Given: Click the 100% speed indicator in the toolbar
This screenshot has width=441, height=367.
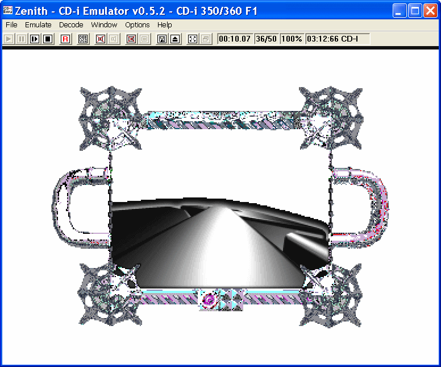Looking at the screenshot, I should point(292,39).
